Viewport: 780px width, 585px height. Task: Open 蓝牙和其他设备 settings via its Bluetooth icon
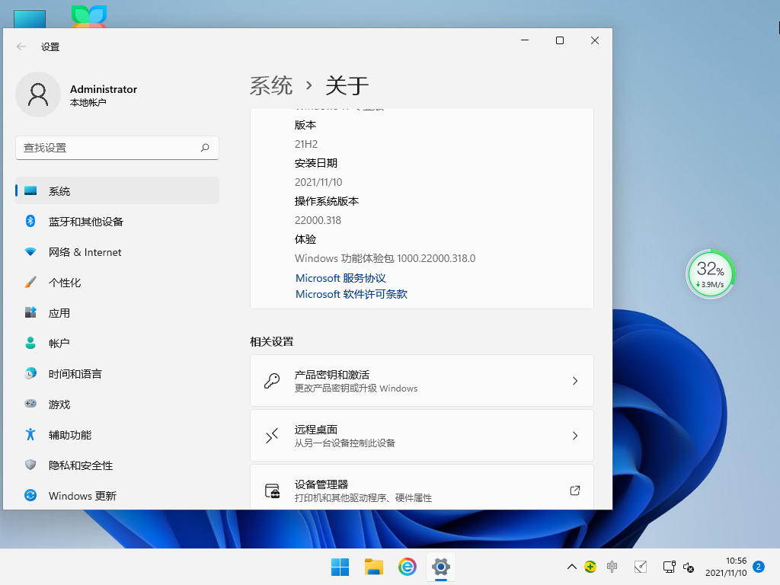(30, 222)
